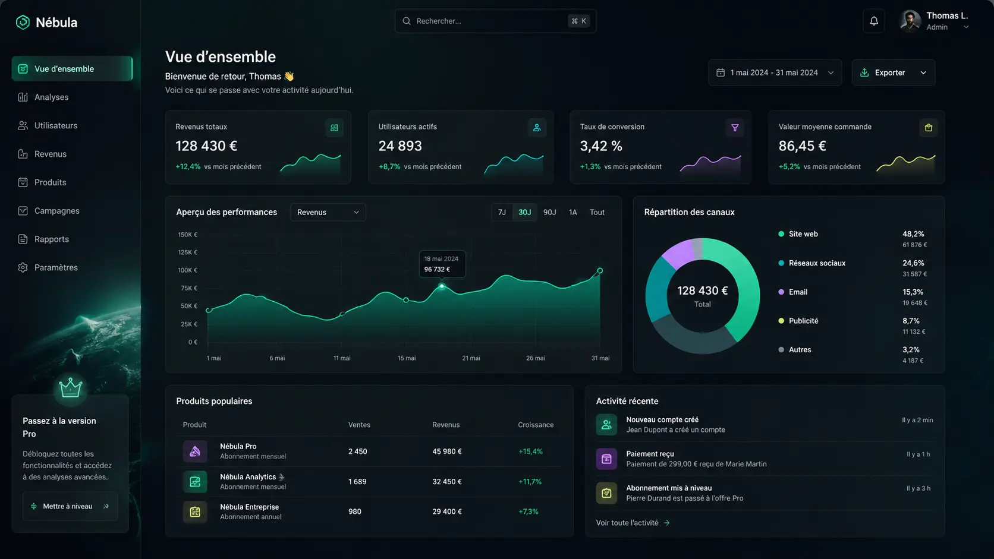The height and width of the screenshot is (559, 994).
Task: Click the 31 mai end data point
Action: (600, 271)
